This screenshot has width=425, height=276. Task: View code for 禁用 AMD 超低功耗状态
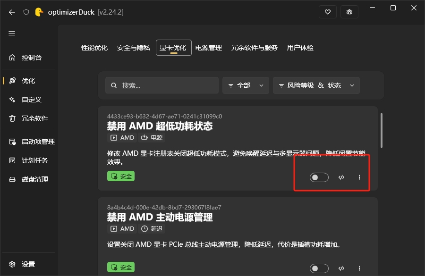point(341,177)
